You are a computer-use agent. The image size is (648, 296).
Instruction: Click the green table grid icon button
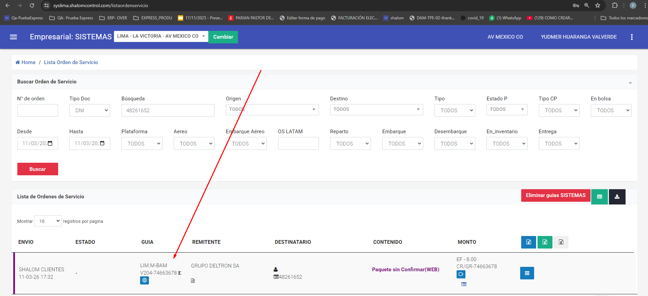[599, 197]
